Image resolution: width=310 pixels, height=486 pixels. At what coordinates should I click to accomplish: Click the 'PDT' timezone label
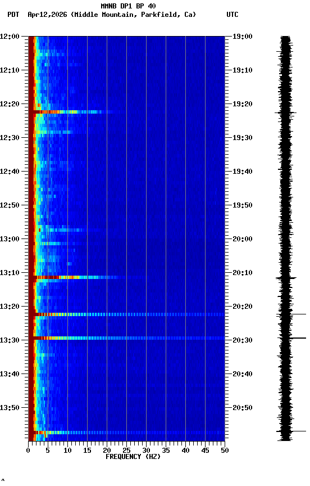tap(13, 15)
